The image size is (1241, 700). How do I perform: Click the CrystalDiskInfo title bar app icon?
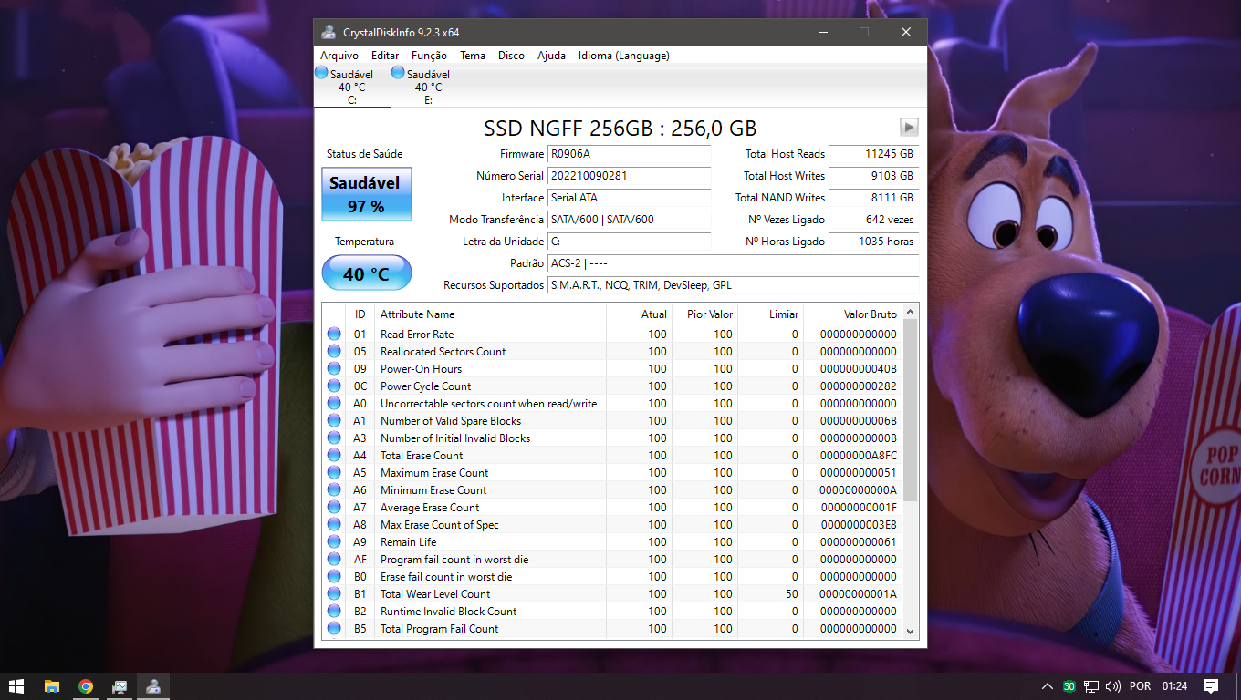click(328, 32)
